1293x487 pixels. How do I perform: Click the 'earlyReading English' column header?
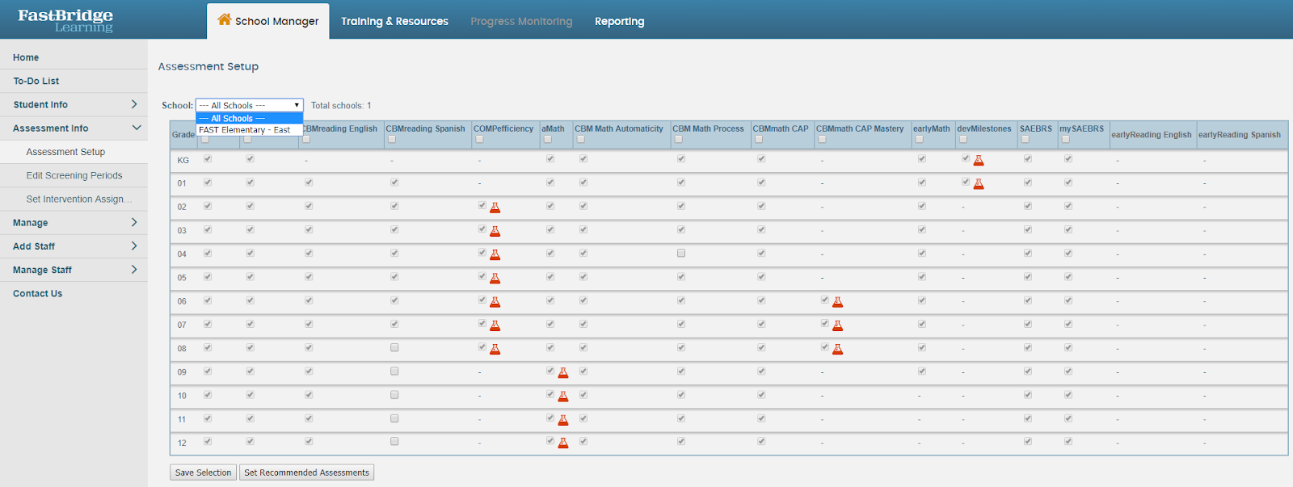tap(1152, 135)
